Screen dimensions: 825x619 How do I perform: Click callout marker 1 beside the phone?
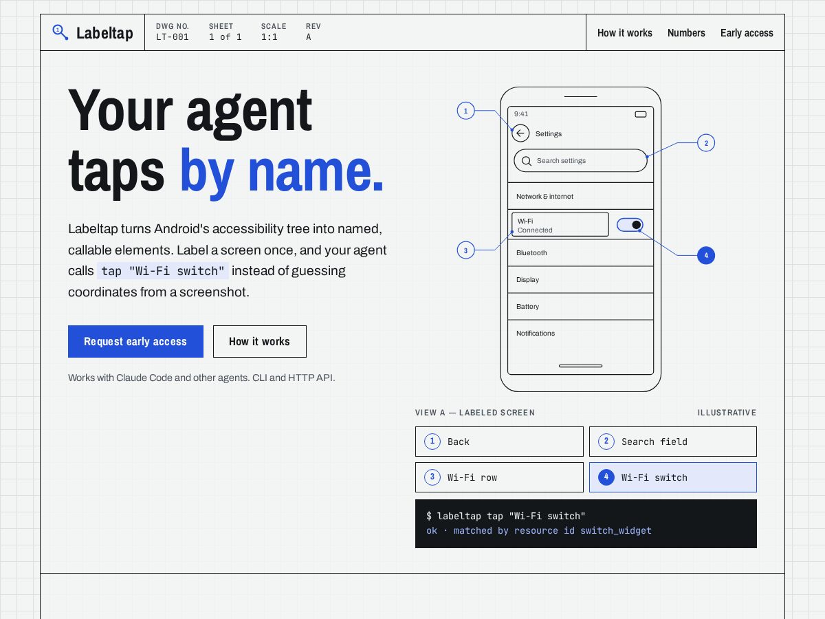[x=465, y=111]
